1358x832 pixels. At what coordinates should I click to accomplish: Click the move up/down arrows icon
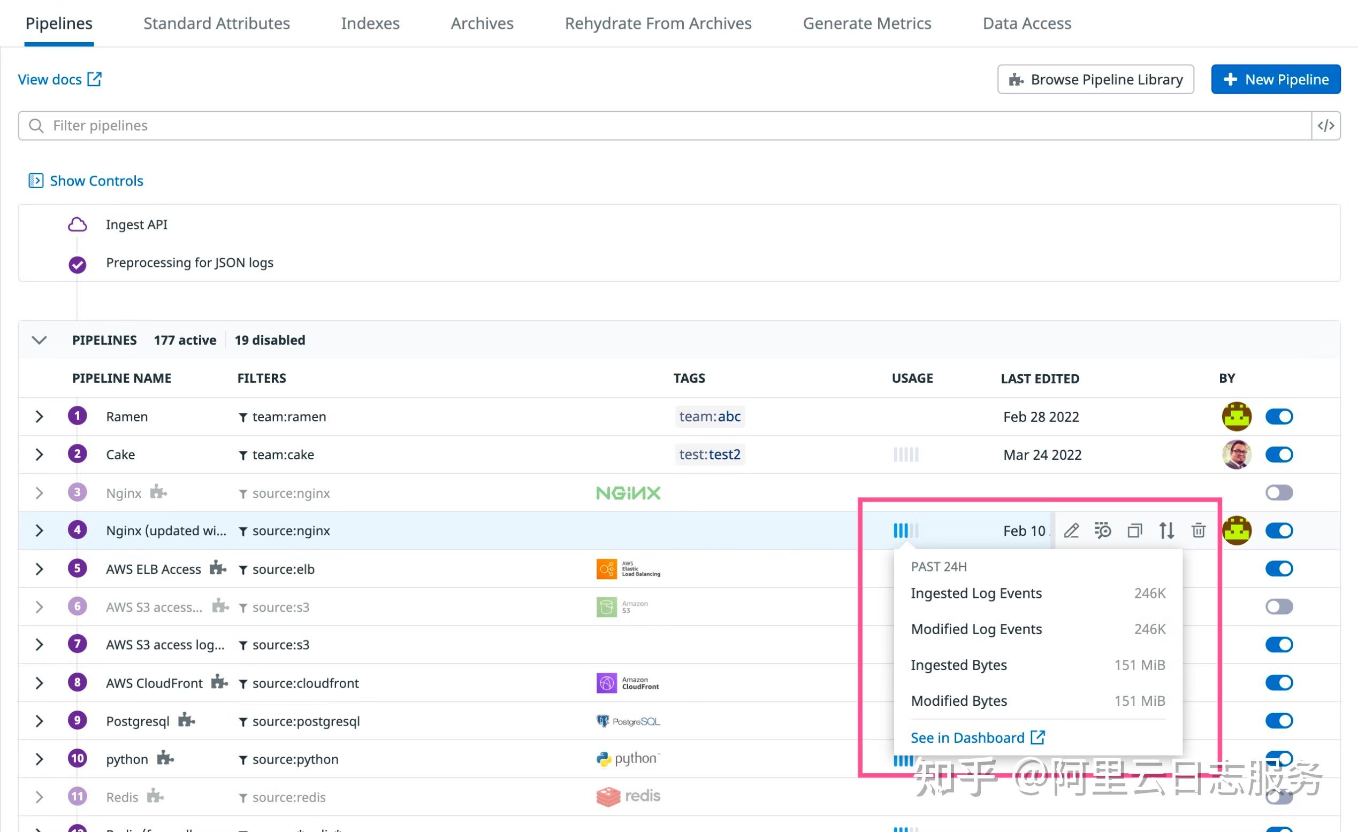pyautogui.click(x=1166, y=530)
